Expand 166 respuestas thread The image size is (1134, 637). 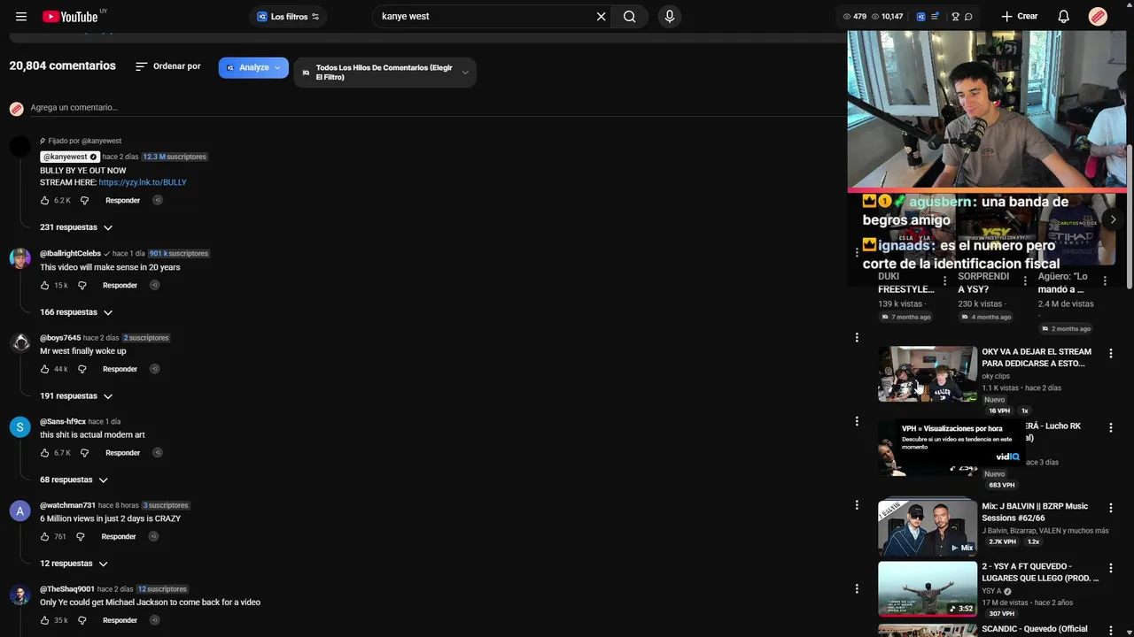pos(76,312)
